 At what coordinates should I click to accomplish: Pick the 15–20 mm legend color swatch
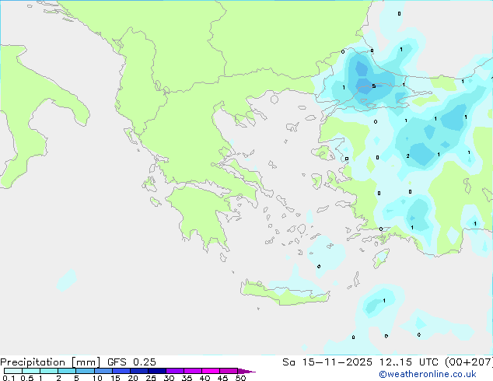(121, 371)
